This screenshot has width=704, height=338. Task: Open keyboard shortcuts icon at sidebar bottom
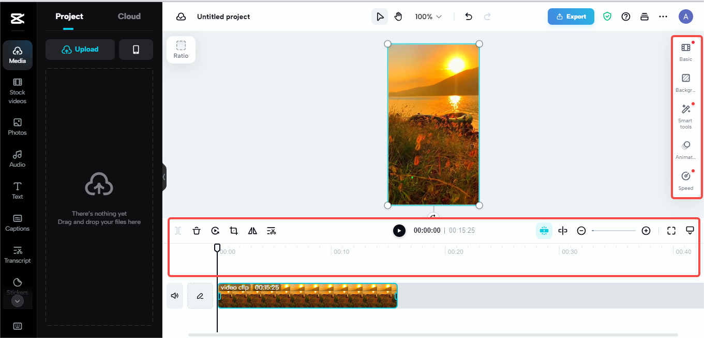pyautogui.click(x=18, y=326)
